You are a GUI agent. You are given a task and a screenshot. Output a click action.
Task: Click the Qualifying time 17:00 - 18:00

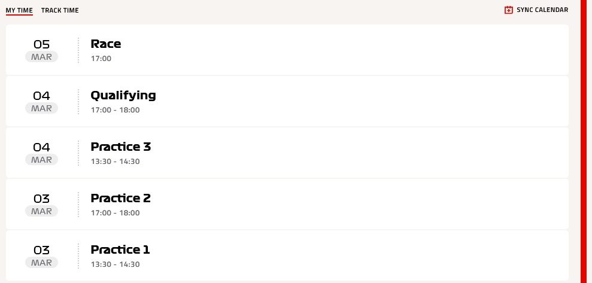click(x=115, y=110)
